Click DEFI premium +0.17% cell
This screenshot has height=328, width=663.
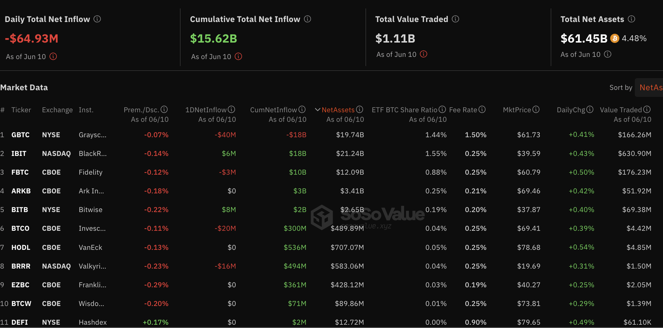155,322
